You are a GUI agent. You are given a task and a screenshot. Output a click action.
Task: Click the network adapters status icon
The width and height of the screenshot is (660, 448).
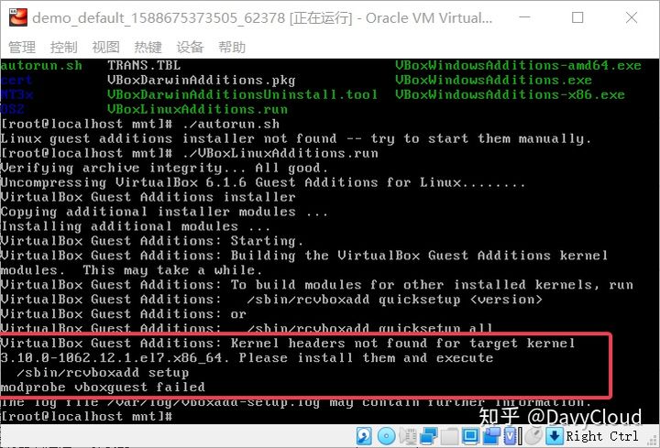point(429,436)
